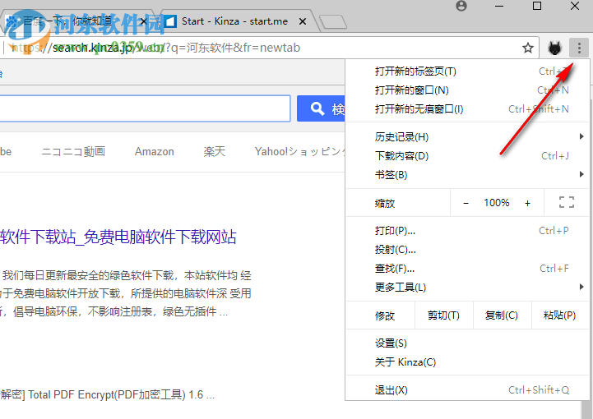Select 打开新的窗口(N) menu item
The image size is (593, 419).
coord(467,90)
